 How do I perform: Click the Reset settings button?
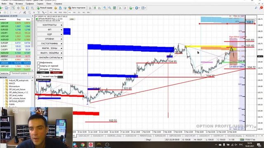pyautogui.click(x=43, y=81)
